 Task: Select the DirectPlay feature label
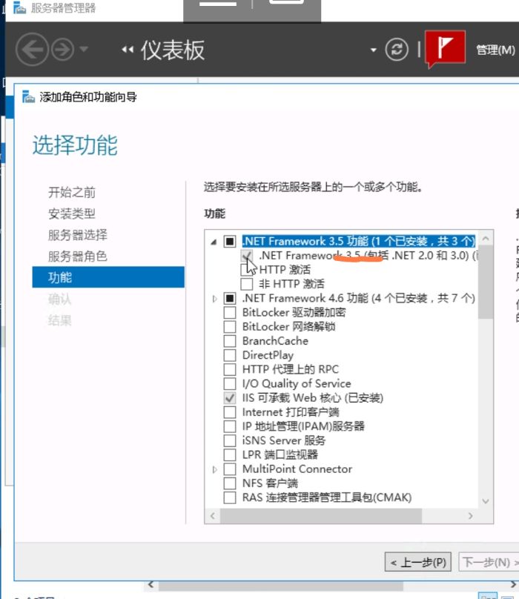[x=268, y=355]
